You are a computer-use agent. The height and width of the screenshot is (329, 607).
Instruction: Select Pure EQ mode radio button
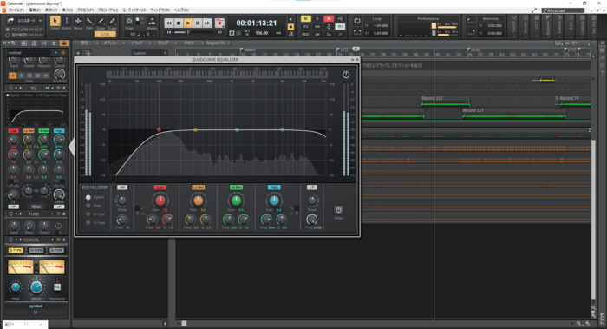point(88,206)
